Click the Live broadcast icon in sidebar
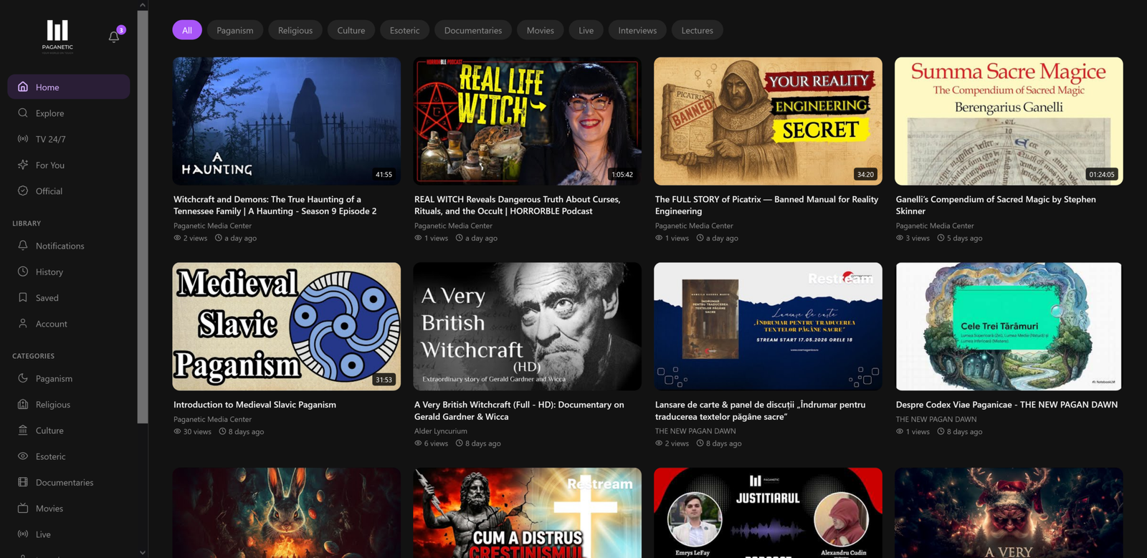The image size is (1147, 558). pyautogui.click(x=23, y=534)
